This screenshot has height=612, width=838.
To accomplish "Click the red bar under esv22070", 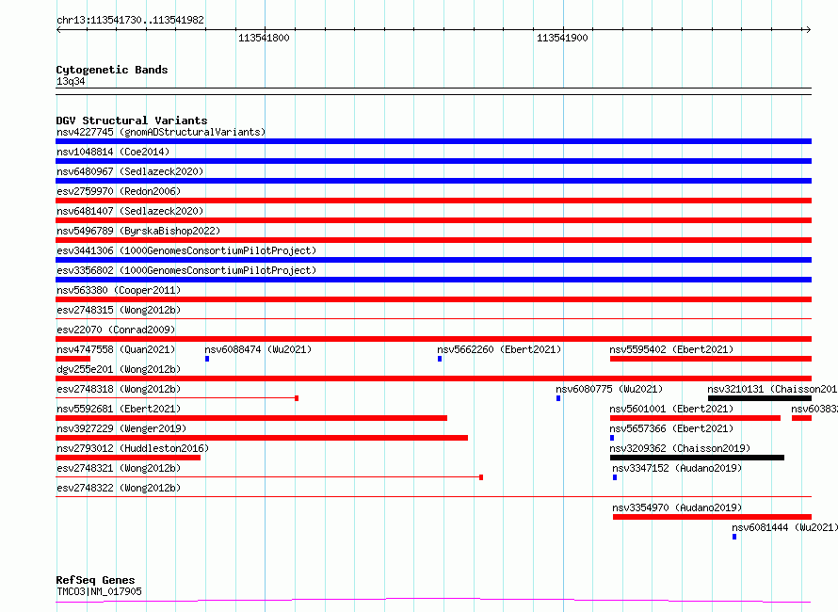I will (x=433, y=339).
